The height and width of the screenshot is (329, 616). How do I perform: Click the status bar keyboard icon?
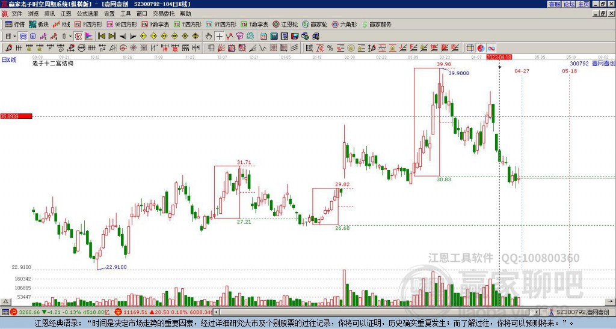[x=5, y=313]
